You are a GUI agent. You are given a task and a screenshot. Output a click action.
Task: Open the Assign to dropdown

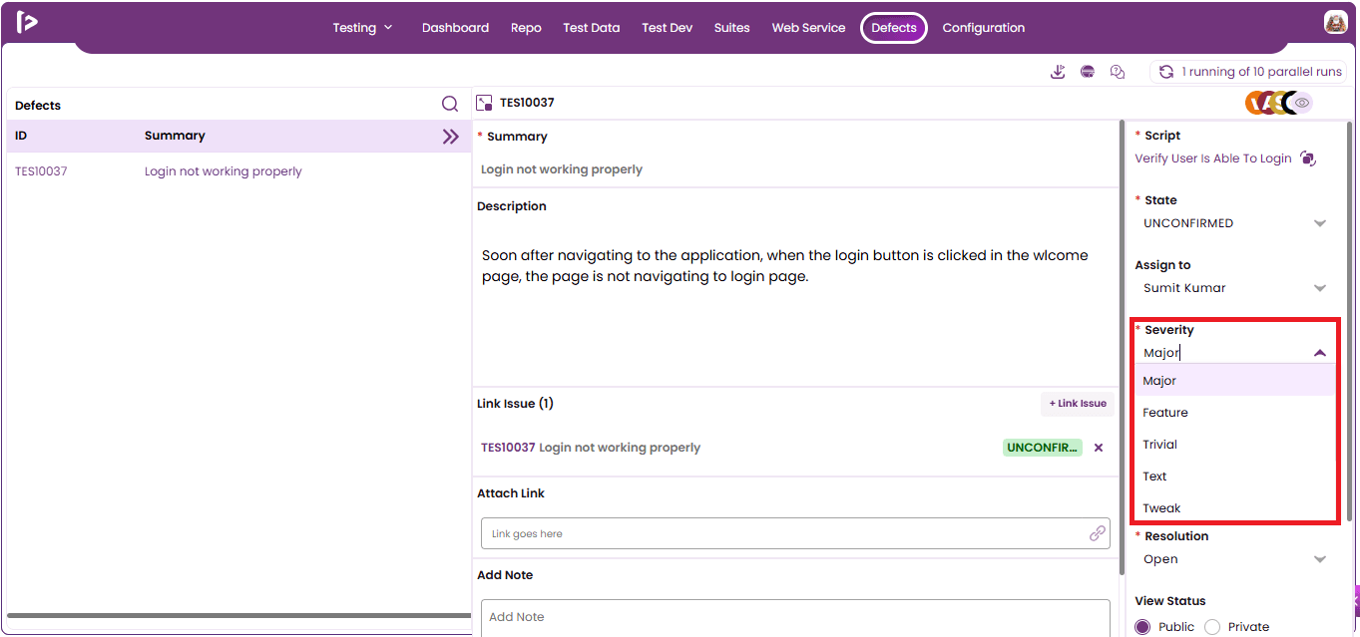[x=1234, y=288]
